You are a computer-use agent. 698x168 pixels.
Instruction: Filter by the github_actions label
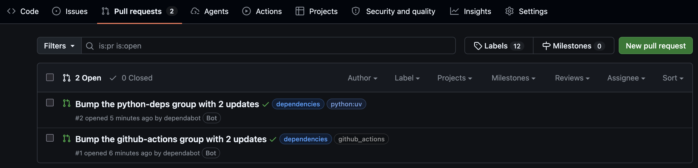pyautogui.click(x=361, y=139)
